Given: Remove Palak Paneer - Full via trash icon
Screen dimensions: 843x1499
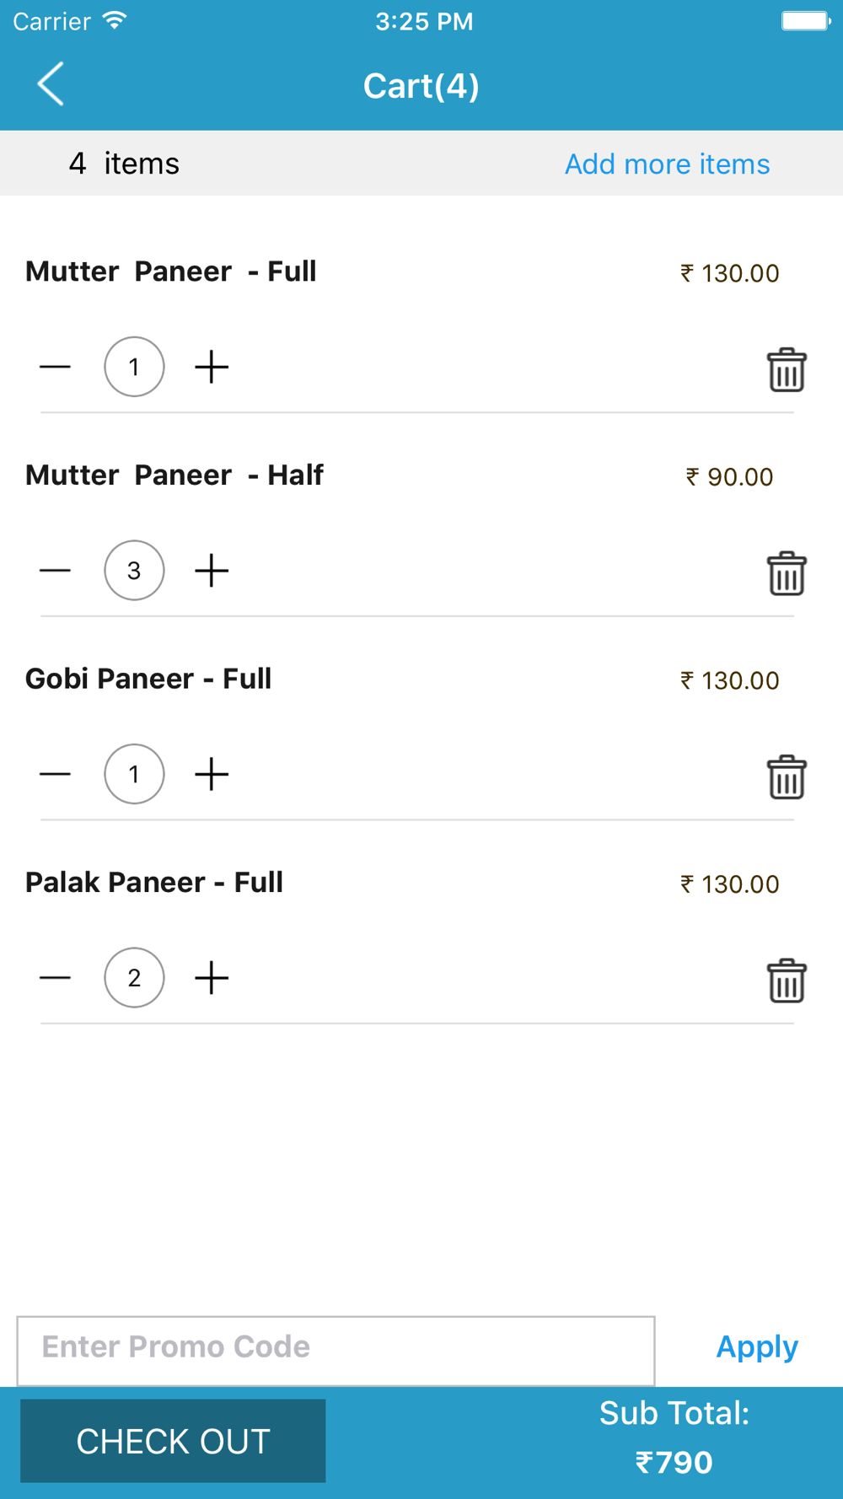Looking at the screenshot, I should [787, 981].
